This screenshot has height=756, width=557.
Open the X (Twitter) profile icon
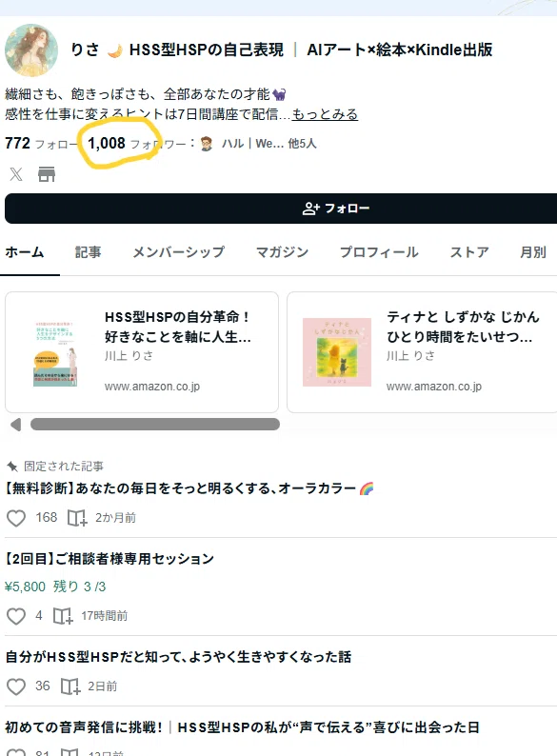click(x=16, y=174)
